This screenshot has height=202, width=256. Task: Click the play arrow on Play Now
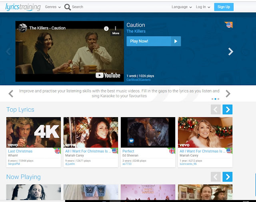pyautogui.click(x=176, y=41)
